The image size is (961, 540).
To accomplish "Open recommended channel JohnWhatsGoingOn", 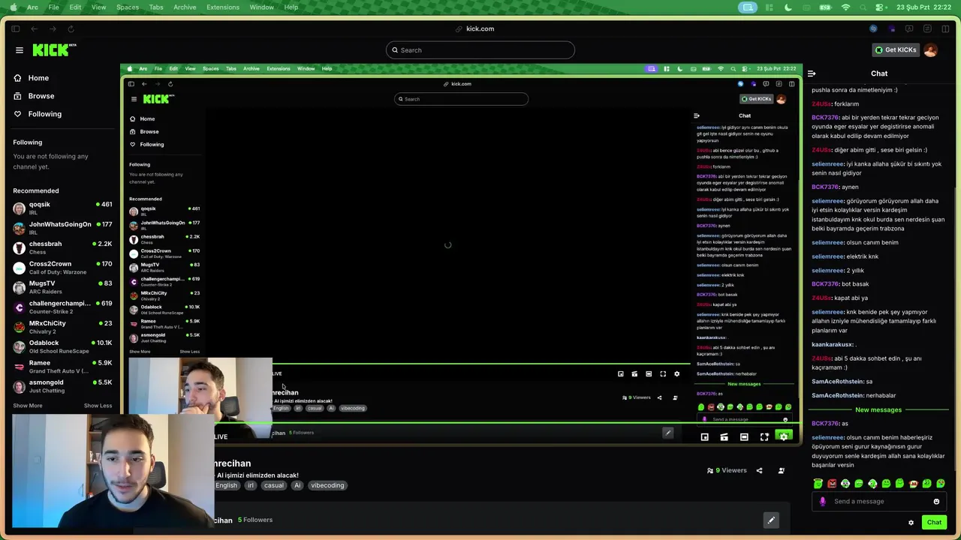I will 62,228.
